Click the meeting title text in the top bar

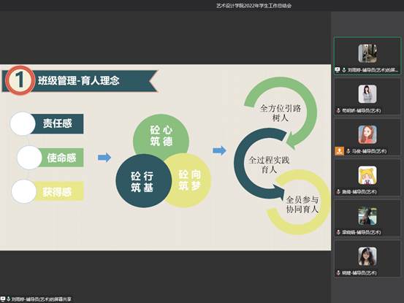[x=254, y=6]
